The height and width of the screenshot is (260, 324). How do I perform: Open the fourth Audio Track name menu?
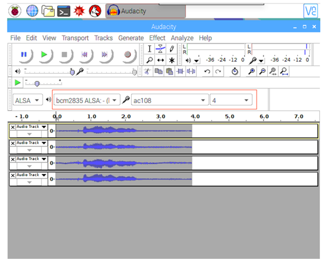(31, 175)
